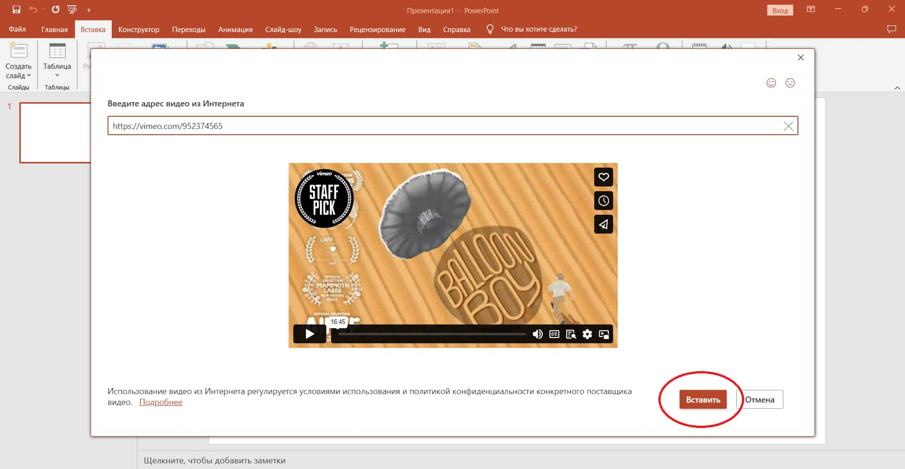The height and width of the screenshot is (469, 905).
Task: Open the Анимация tab
Action: 235,29
